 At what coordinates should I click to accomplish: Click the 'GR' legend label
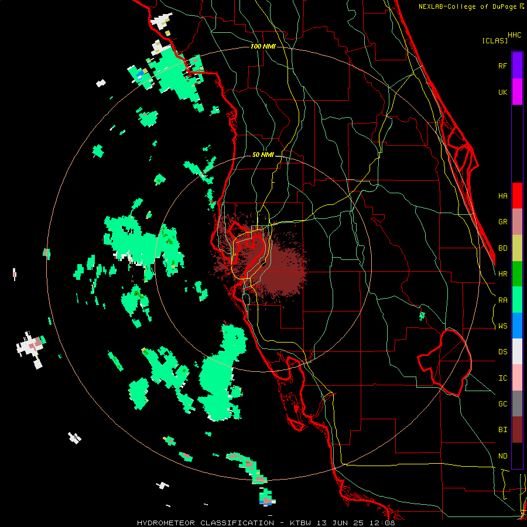[503, 222]
